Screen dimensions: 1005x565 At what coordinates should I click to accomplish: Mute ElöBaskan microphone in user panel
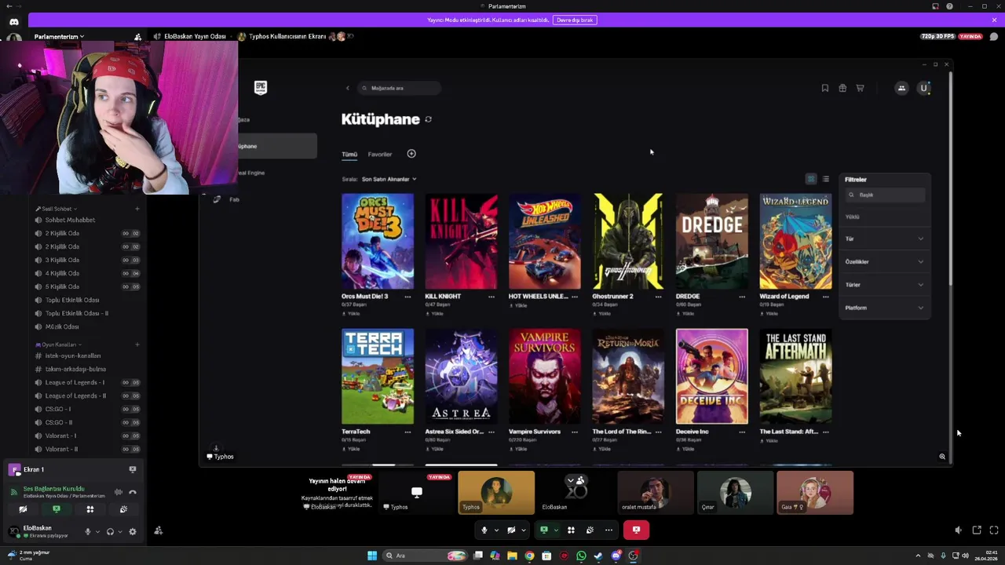click(88, 531)
